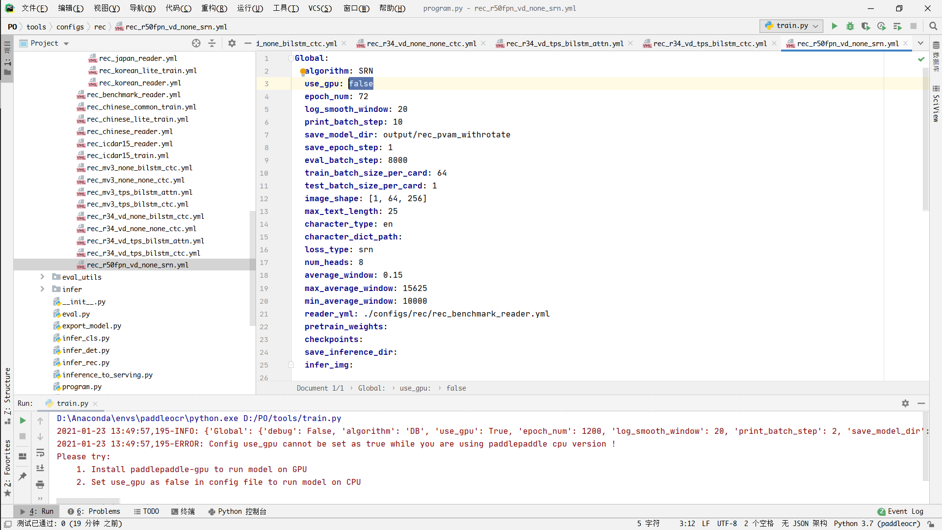Open the Event Log button
The image size is (942, 530).
point(900,511)
